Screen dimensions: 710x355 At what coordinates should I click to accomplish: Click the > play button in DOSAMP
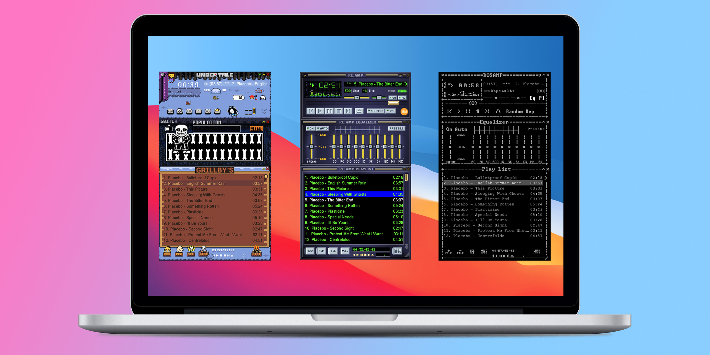point(459,111)
